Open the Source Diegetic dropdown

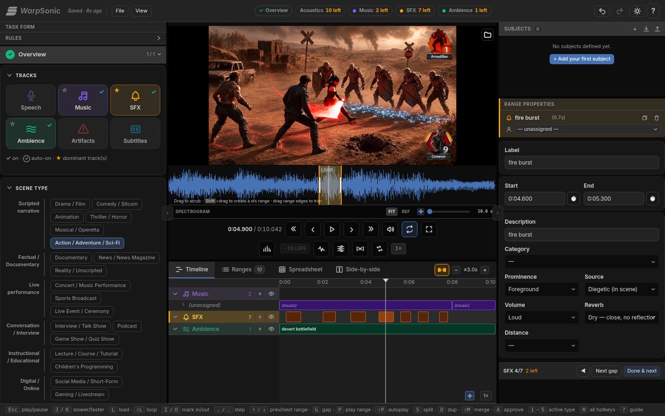(621, 290)
